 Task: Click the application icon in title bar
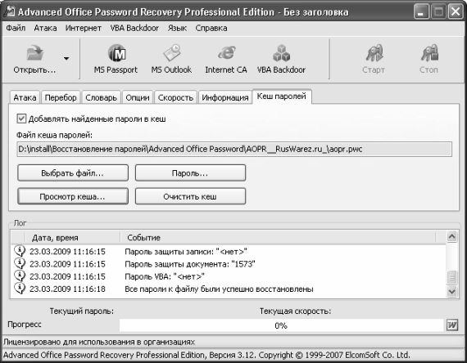click(x=10, y=11)
